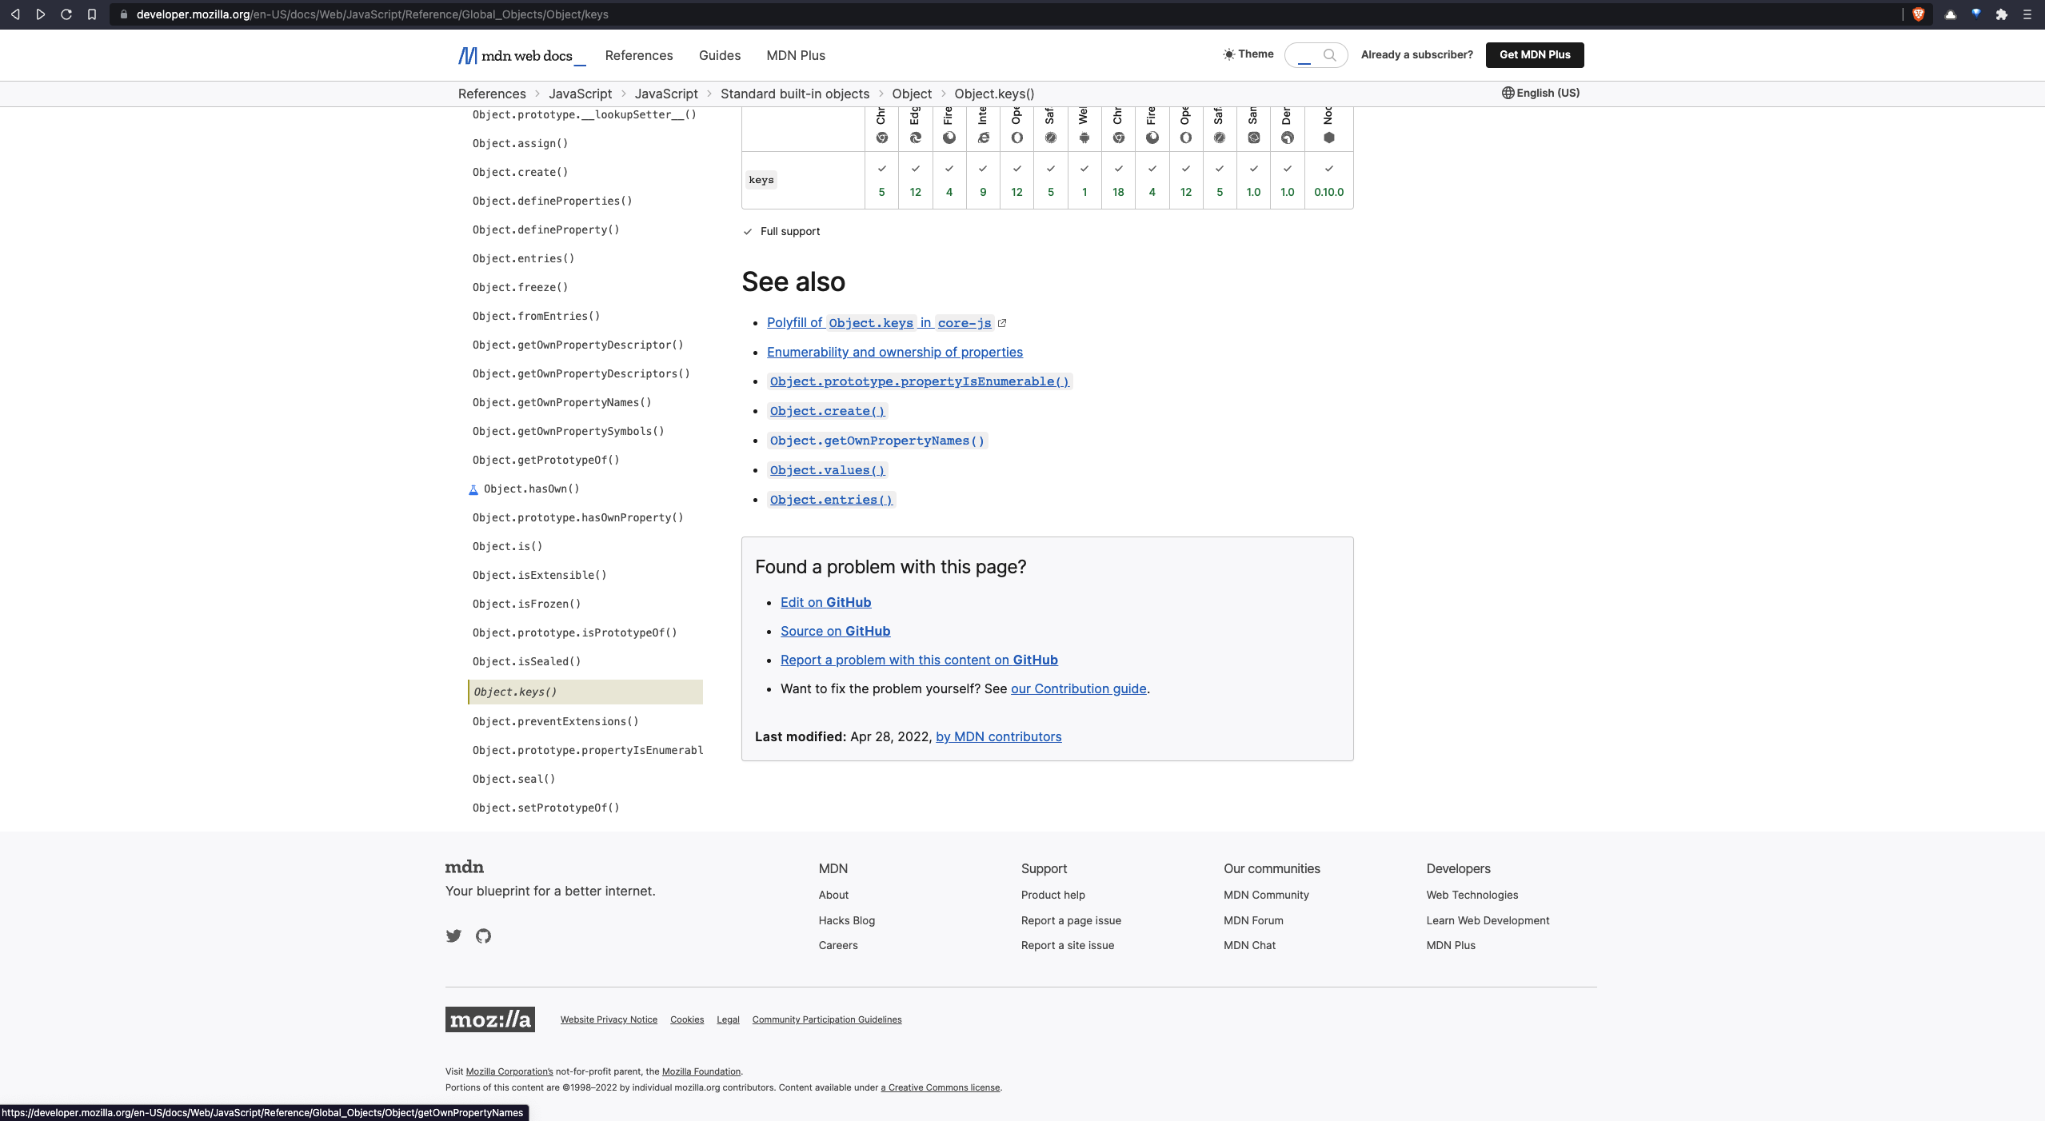
Task: Click the Firefox icon in compatibility table
Action: (x=949, y=137)
